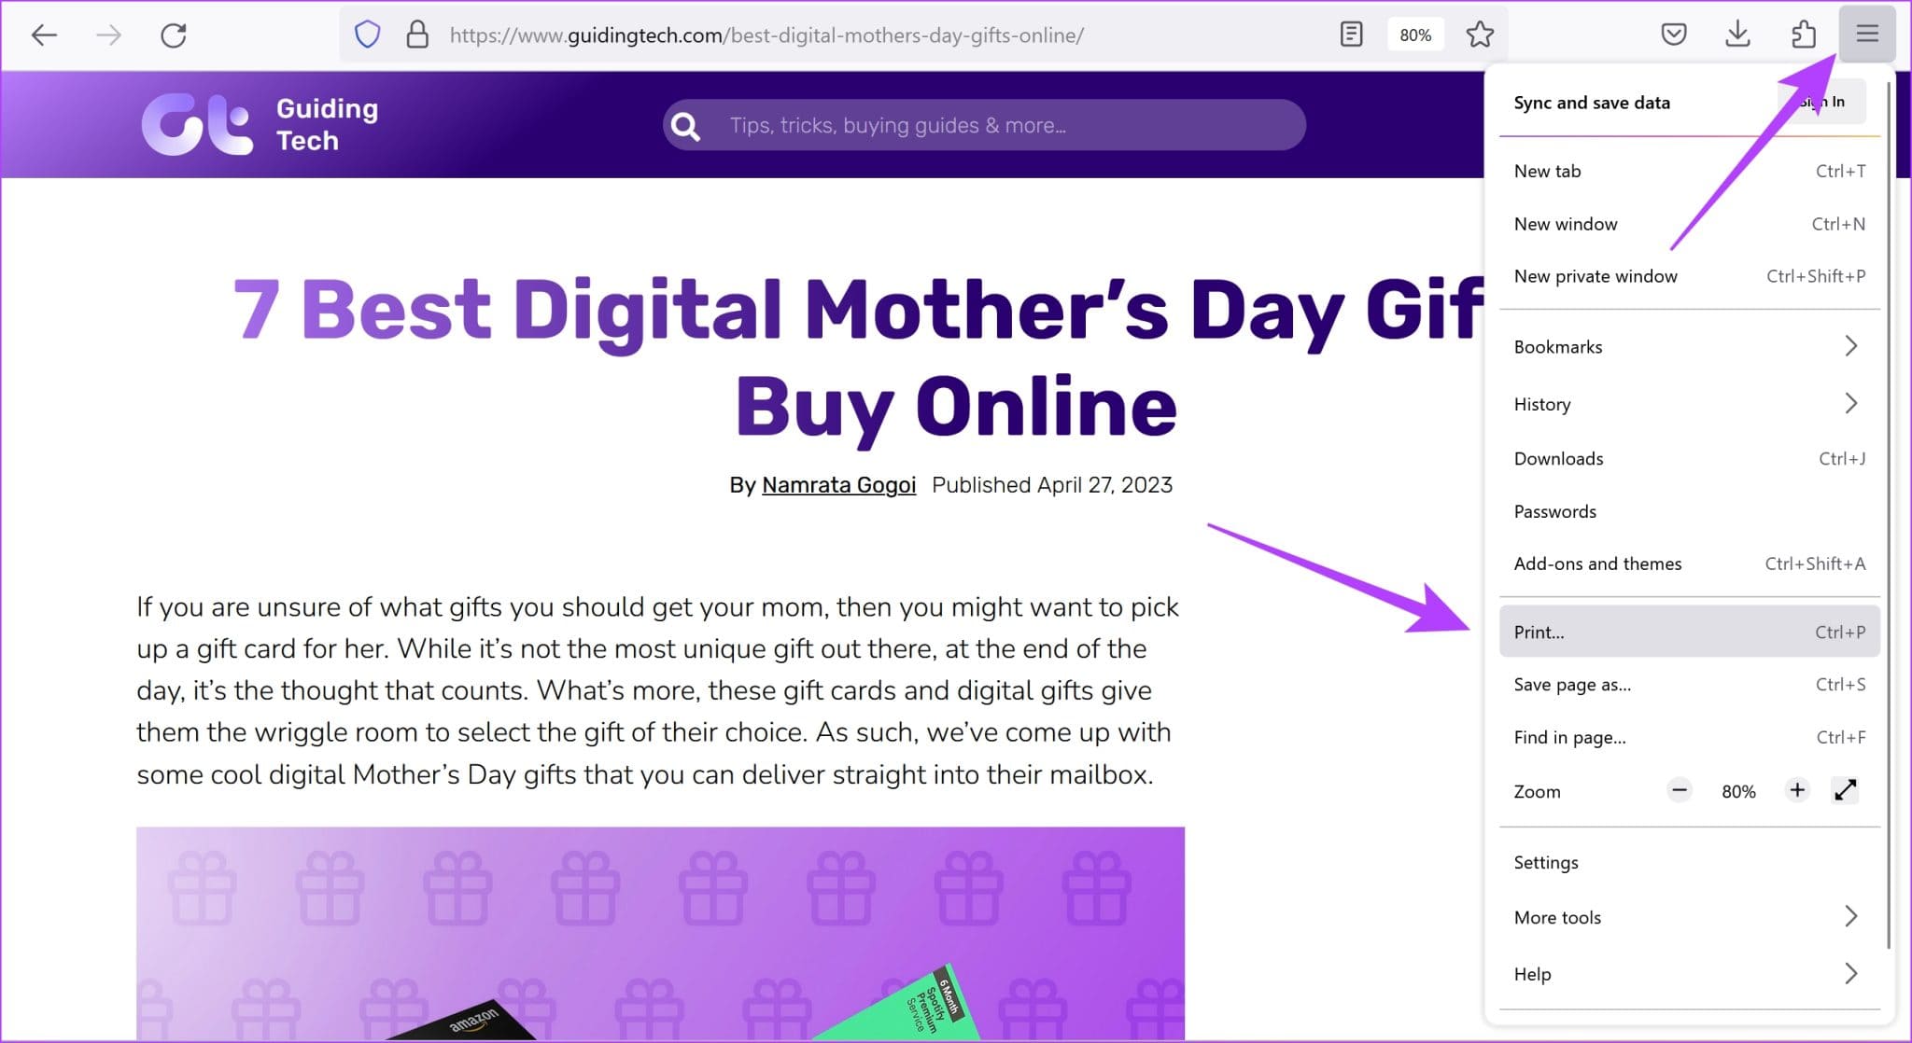
Task: Open Settings from Firefox menu
Action: click(x=1547, y=862)
